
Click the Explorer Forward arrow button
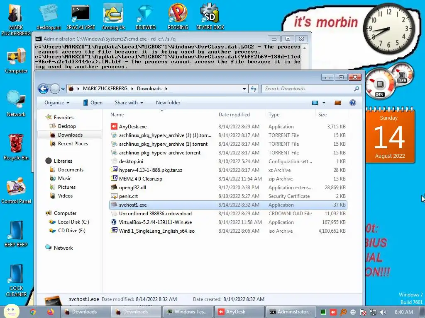click(55, 89)
